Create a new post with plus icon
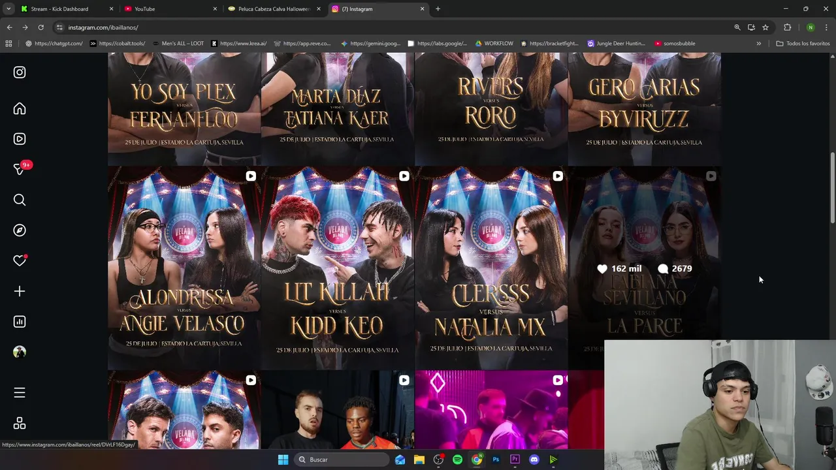The width and height of the screenshot is (836, 470). click(20, 291)
